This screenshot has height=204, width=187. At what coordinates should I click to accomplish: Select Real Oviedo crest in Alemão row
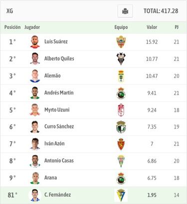pos(121,76)
